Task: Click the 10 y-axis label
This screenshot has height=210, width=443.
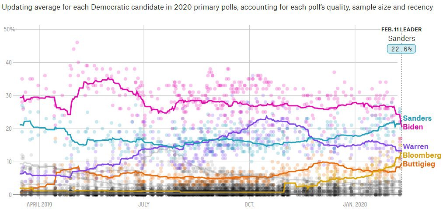Action: tap(11, 162)
